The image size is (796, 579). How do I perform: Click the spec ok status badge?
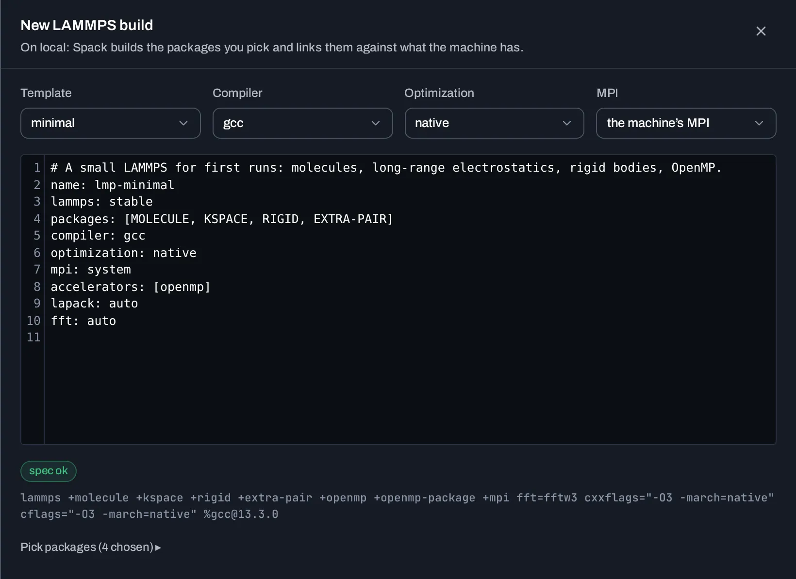49,471
